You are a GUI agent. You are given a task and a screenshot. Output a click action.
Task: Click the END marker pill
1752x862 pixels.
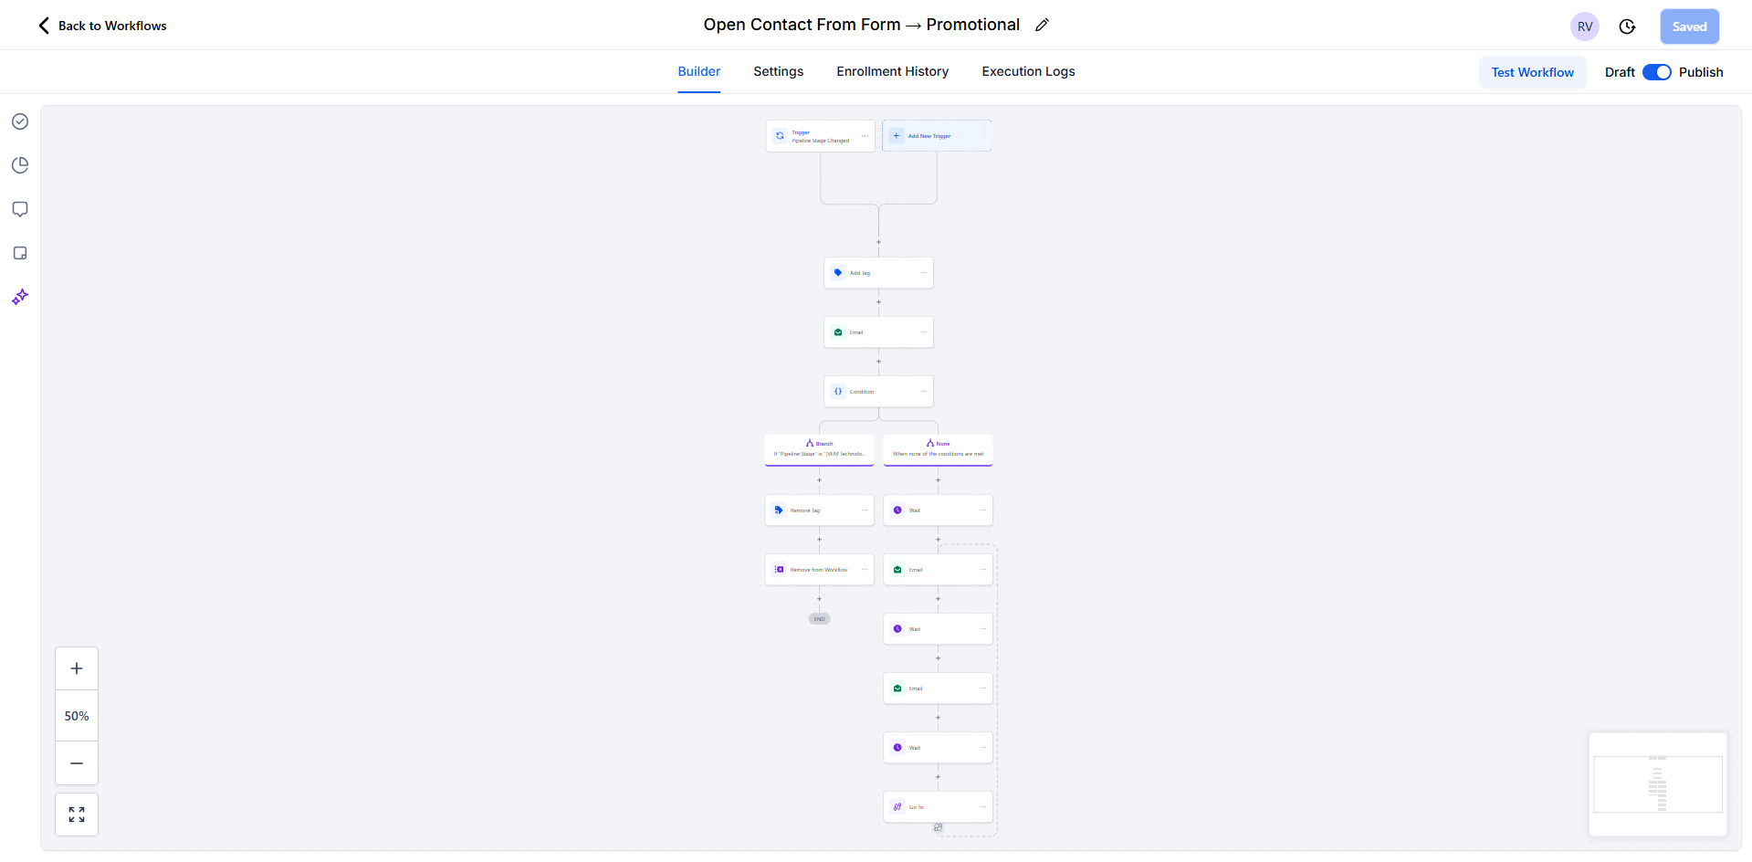(x=819, y=619)
